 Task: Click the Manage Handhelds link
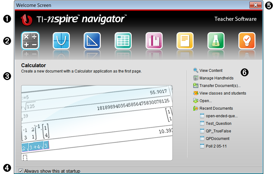[x=216, y=78]
